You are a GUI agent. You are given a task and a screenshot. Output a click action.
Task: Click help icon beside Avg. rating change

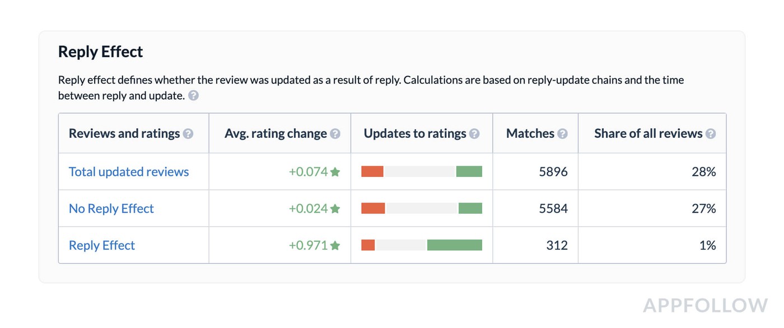pos(335,134)
